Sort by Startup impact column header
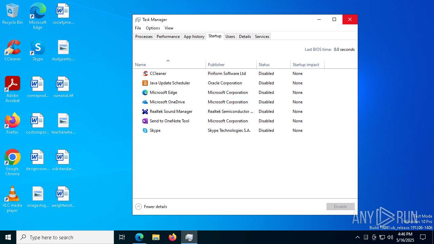 tap(307, 64)
